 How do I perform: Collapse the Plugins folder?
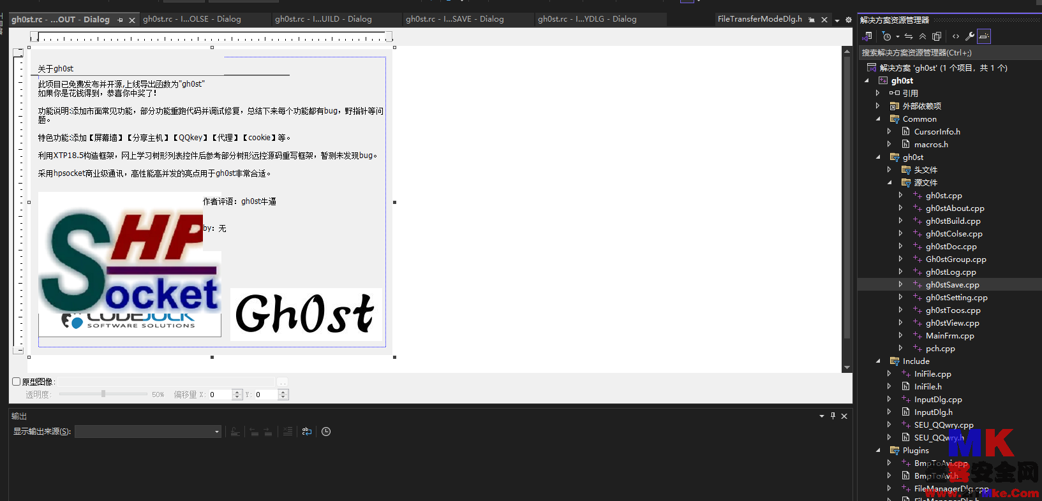(878, 450)
